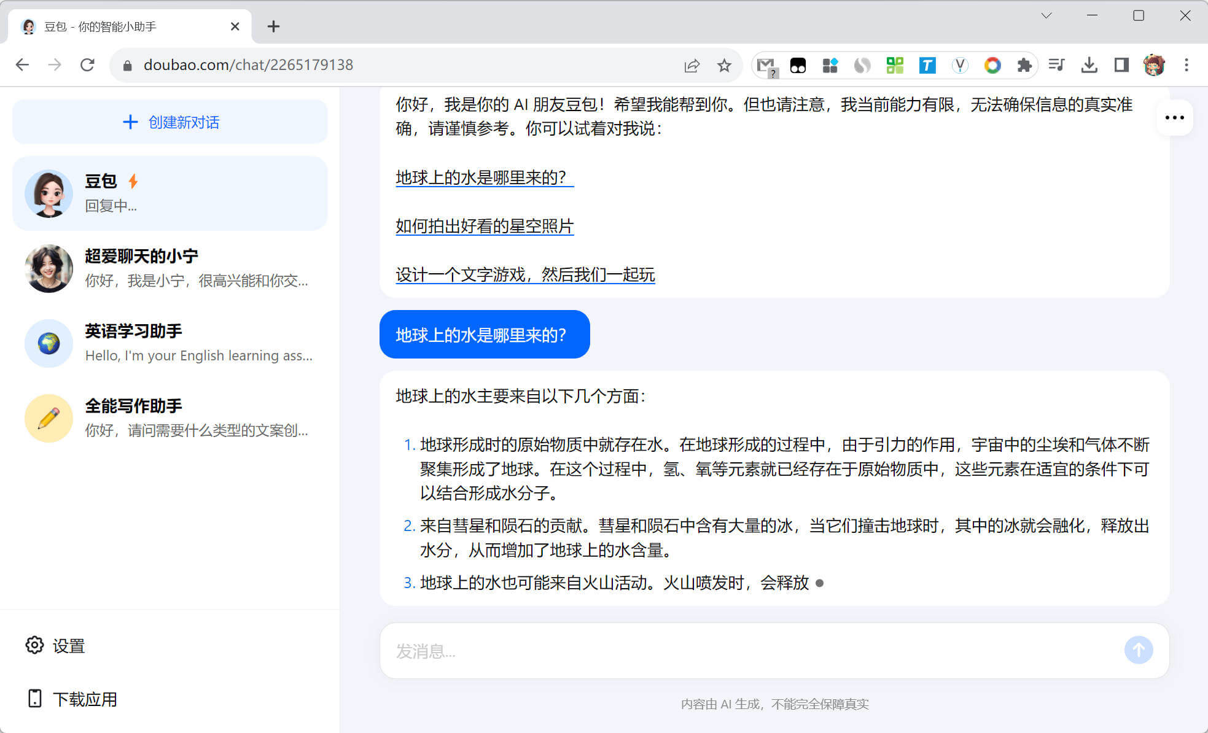Open the media controls playlist icon
The width and height of the screenshot is (1208, 733).
(x=1056, y=65)
